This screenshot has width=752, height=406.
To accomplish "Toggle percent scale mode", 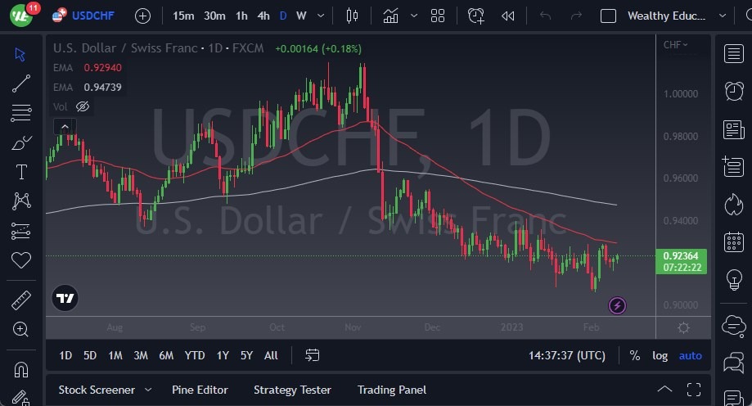I will click(634, 355).
